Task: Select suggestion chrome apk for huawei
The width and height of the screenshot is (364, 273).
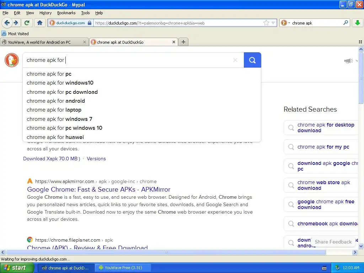Action: (x=141, y=137)
